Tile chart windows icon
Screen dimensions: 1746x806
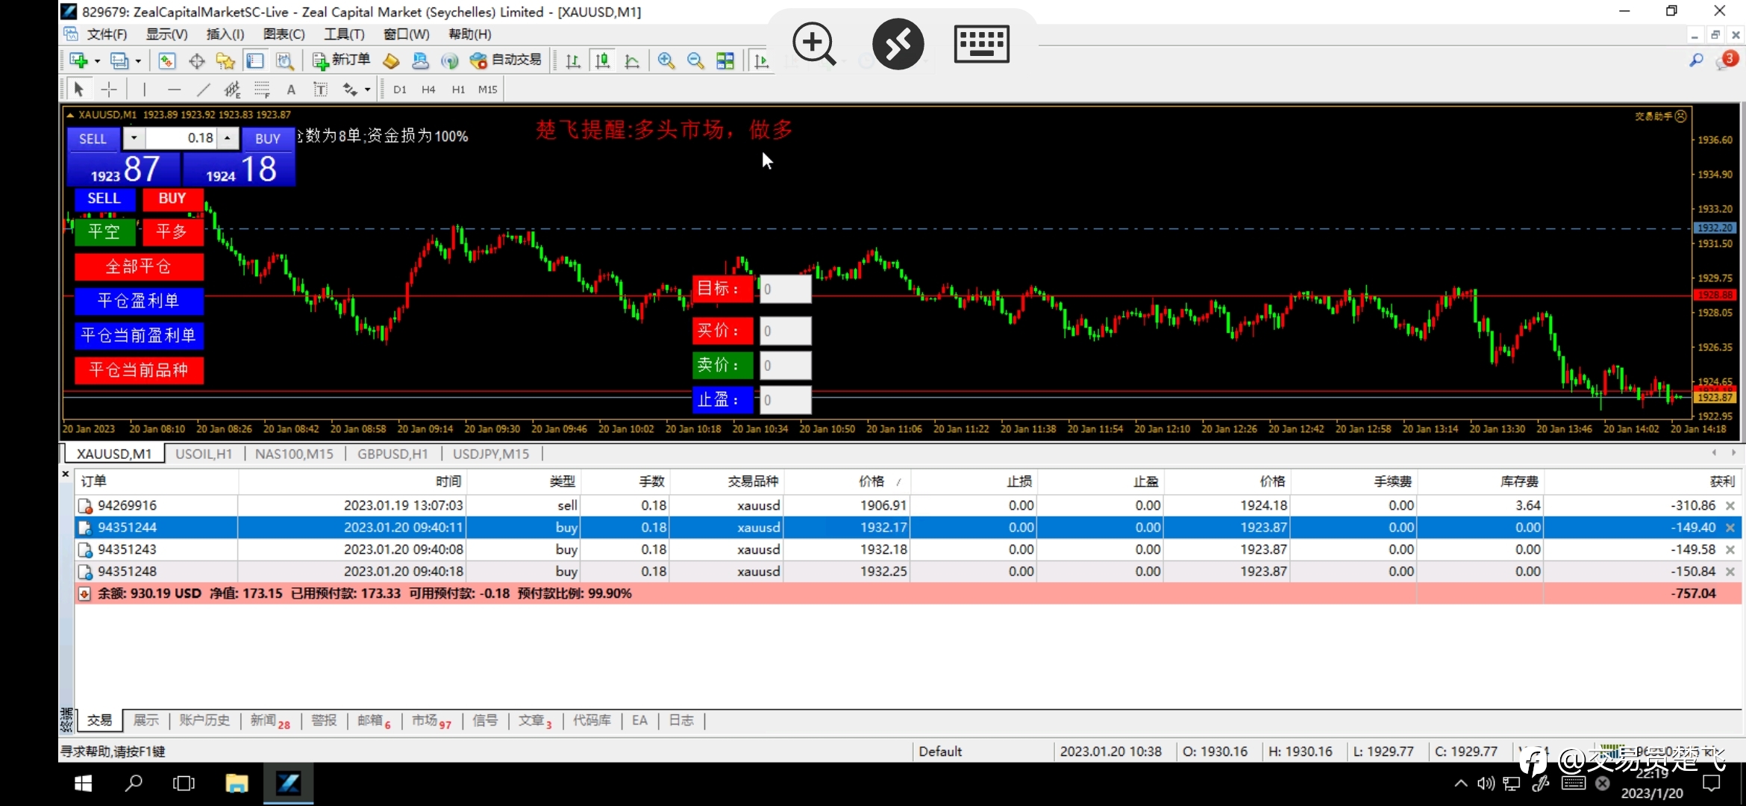click(725, 61)
